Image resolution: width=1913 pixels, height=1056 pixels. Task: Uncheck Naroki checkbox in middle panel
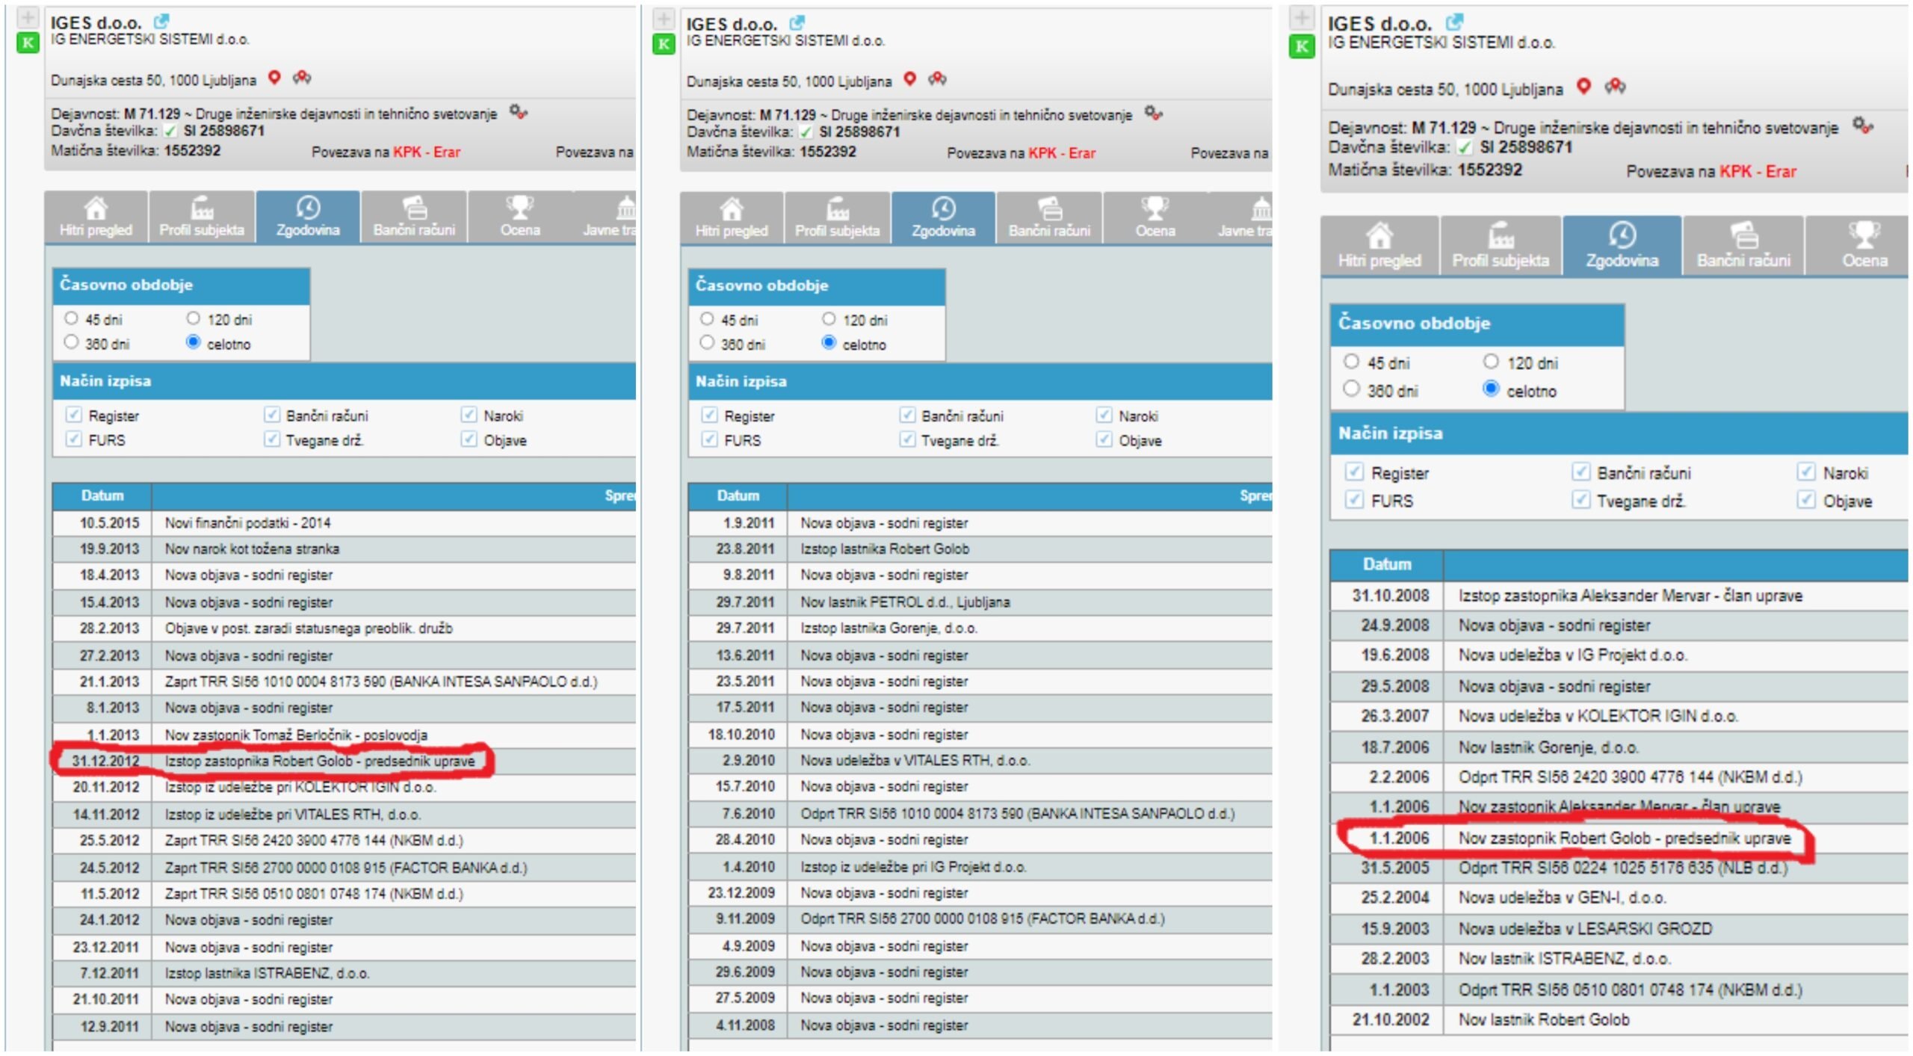tap(1104, 415)
